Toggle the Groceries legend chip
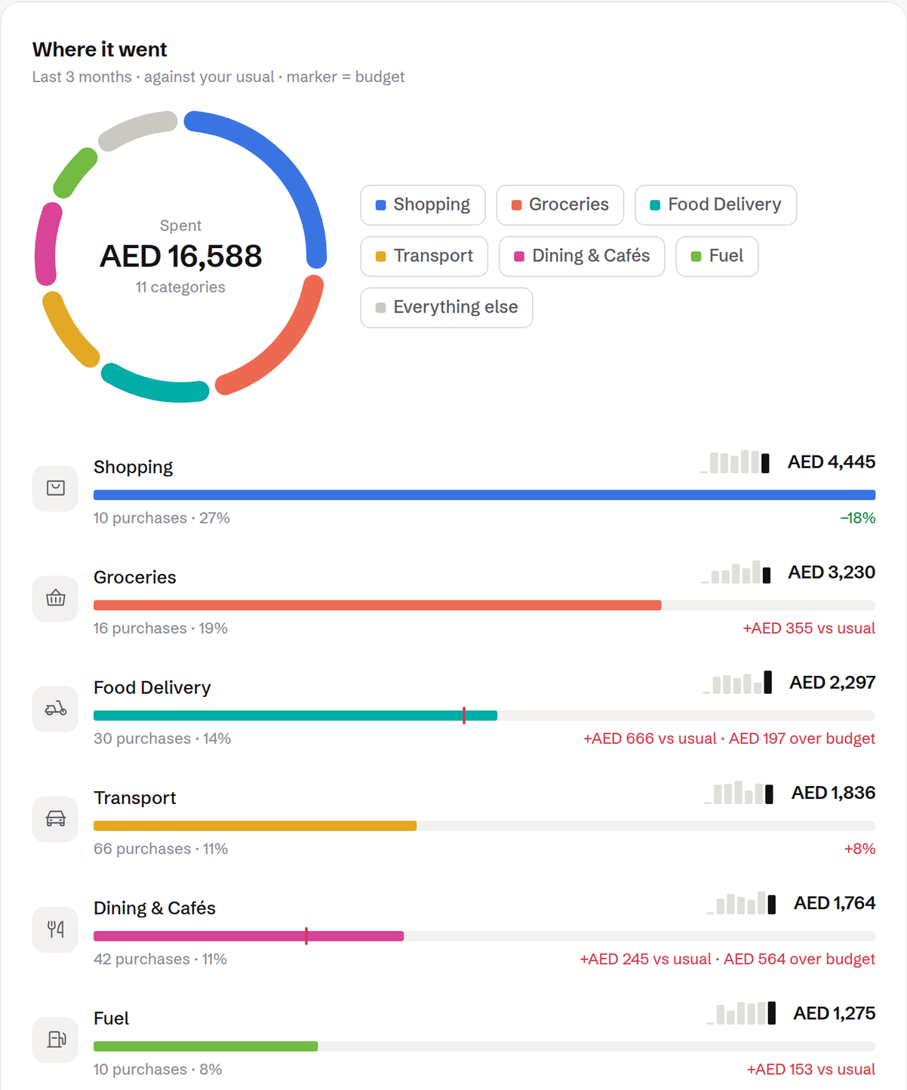This screenshot has width=907, height=1090. tap(560, 204)
